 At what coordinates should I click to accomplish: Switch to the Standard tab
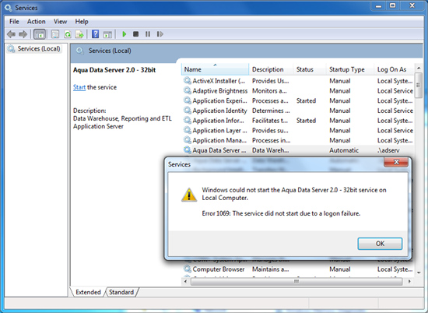click(x=121, y=292)
